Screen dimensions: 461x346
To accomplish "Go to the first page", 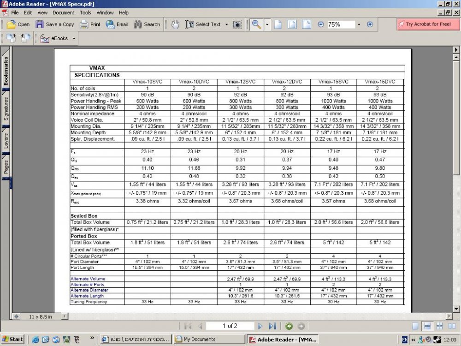I will [x=188, y=326].
